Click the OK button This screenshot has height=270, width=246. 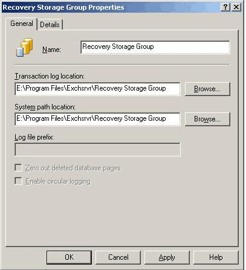click(69, 257)
